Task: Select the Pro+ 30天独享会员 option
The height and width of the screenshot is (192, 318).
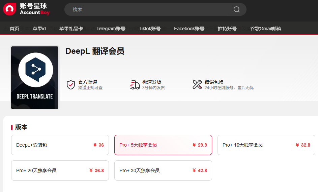Action: (x=163, y=170)
